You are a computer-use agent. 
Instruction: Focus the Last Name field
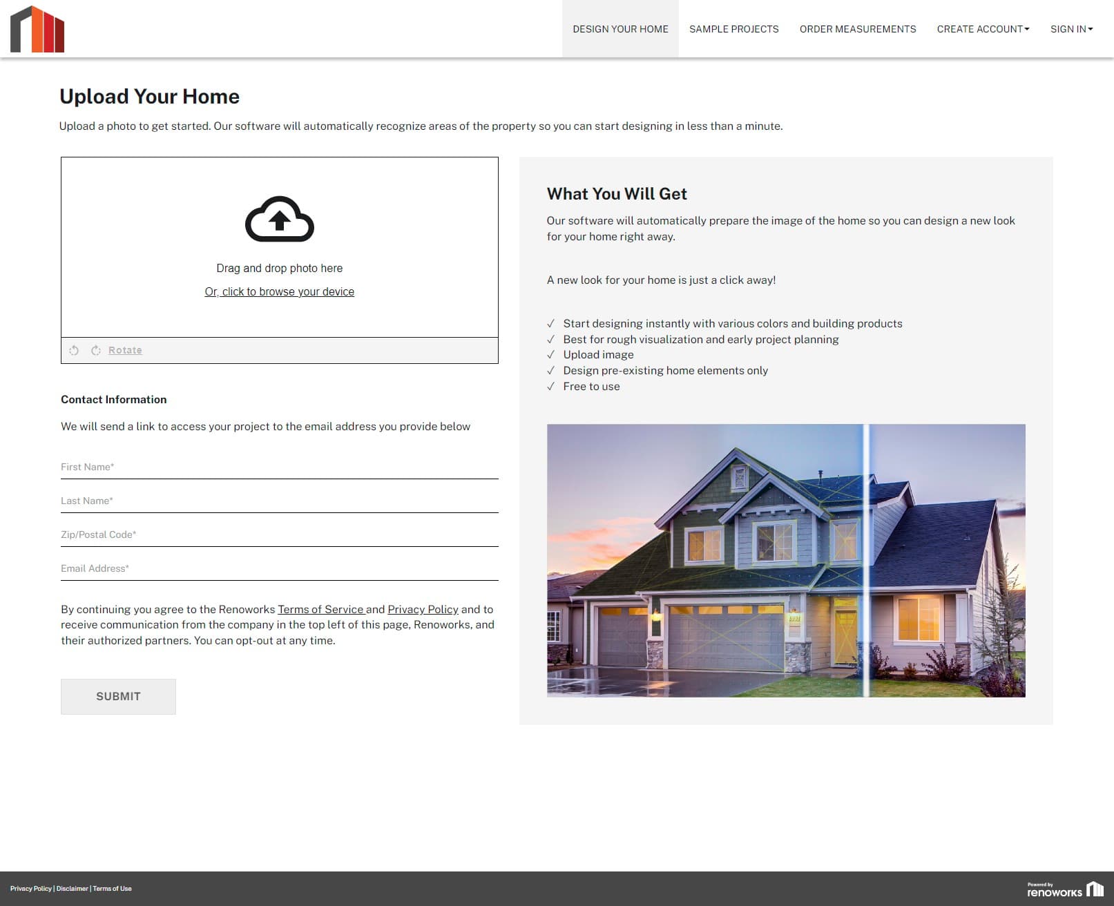click(x=280, y=501)
